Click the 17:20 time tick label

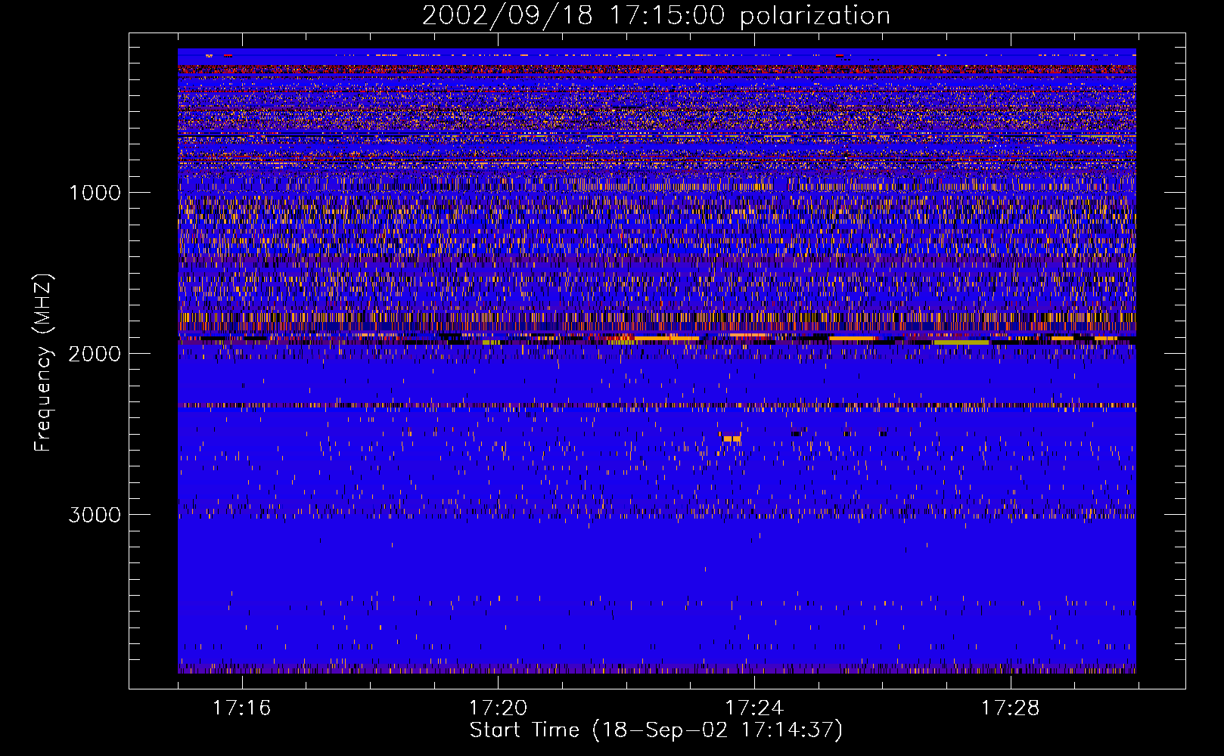click(x=498, y=708)
